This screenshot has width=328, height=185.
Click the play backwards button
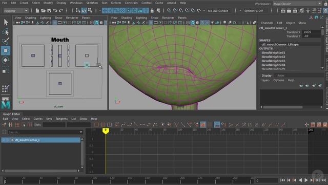coord(300,180)
